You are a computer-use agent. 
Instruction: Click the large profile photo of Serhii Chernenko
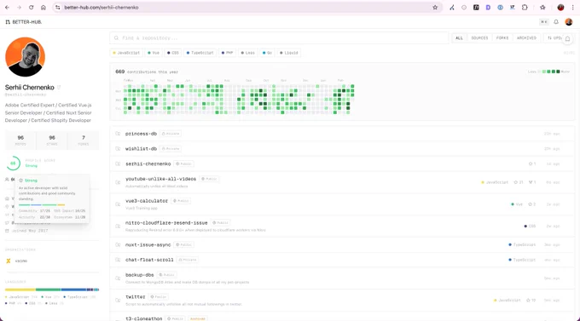(x=25, y=57)
